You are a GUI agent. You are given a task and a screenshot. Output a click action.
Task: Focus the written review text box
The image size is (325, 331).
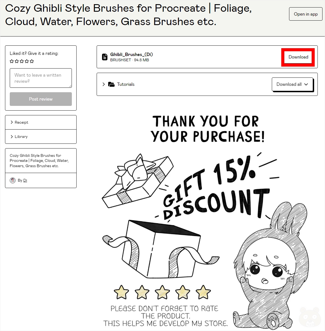coord(41,78)
